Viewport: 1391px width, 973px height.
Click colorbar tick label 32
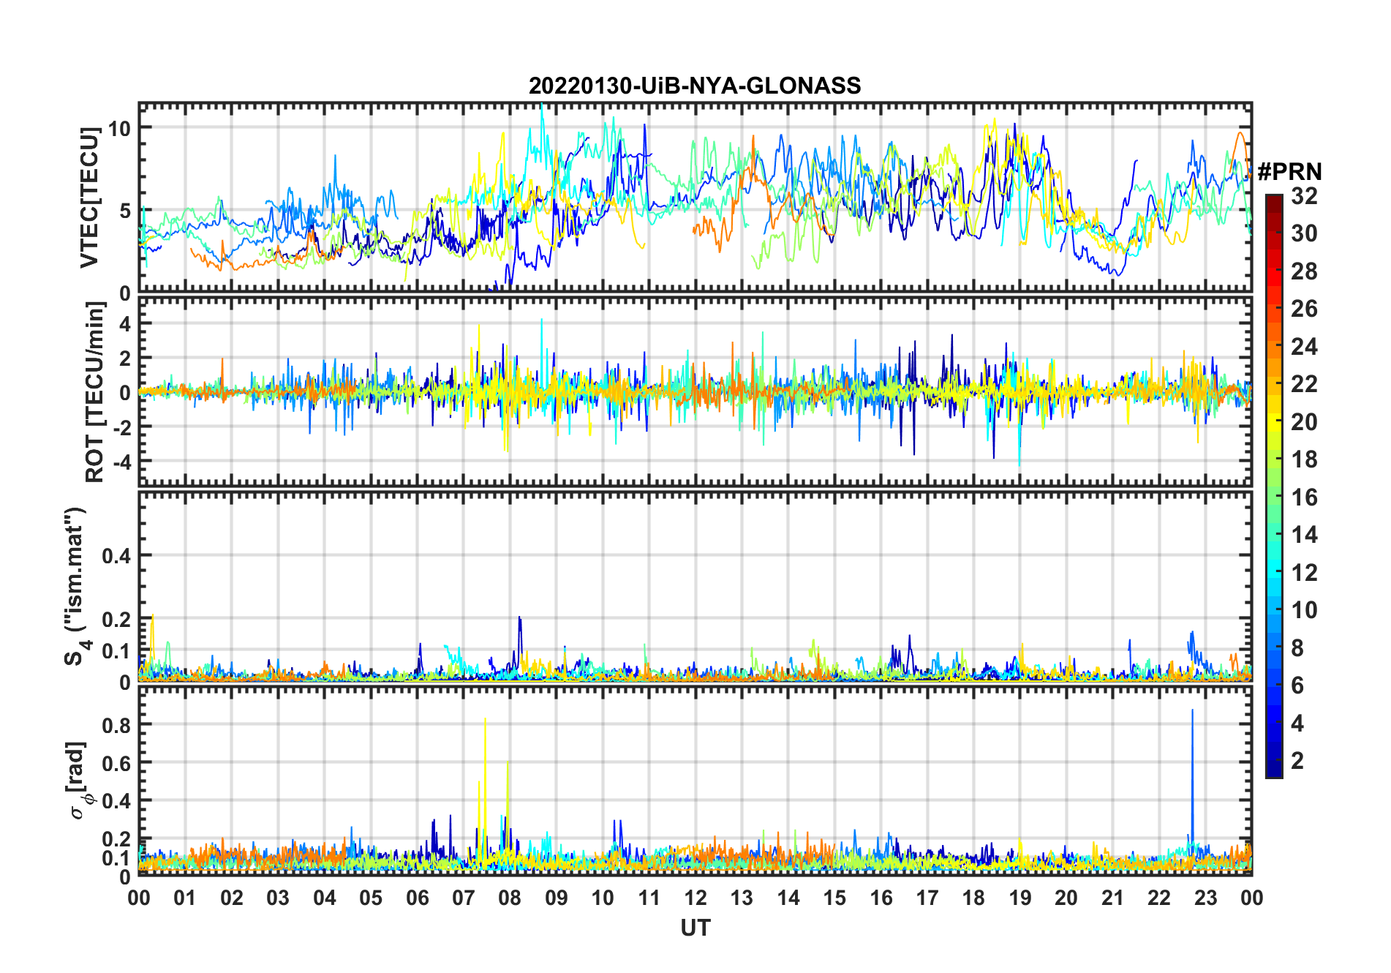1304,196
